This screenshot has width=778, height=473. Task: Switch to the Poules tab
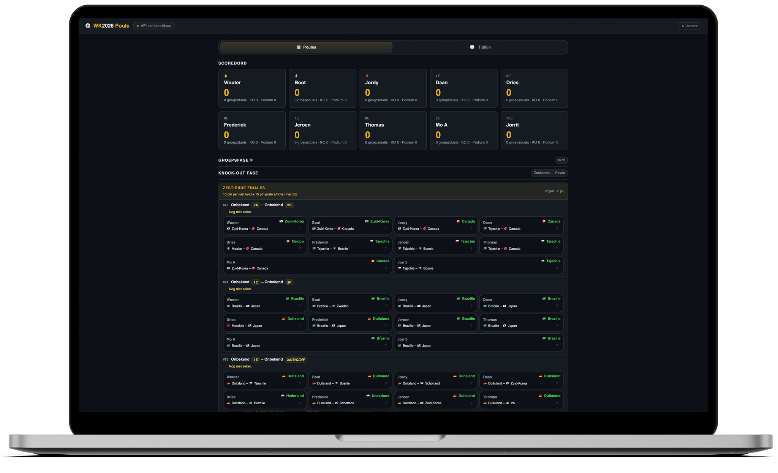pos(306,47)
